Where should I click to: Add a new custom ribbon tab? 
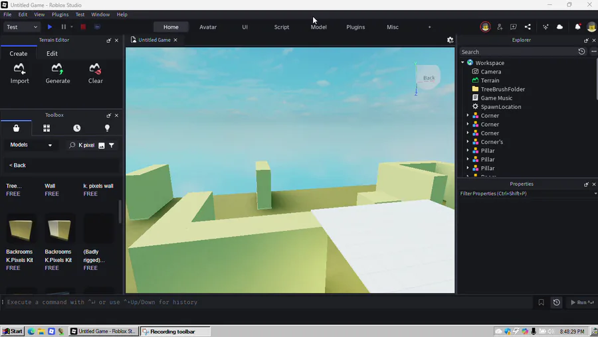429,27
